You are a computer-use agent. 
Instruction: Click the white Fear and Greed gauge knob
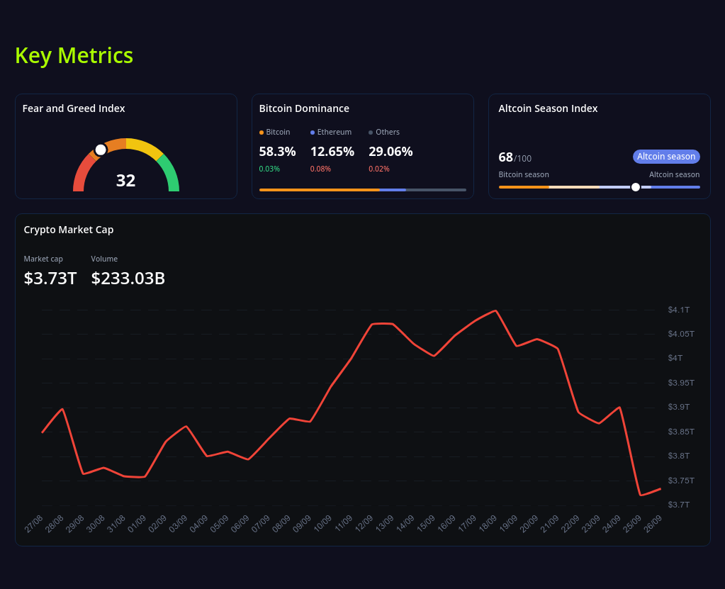coord(101,150)
